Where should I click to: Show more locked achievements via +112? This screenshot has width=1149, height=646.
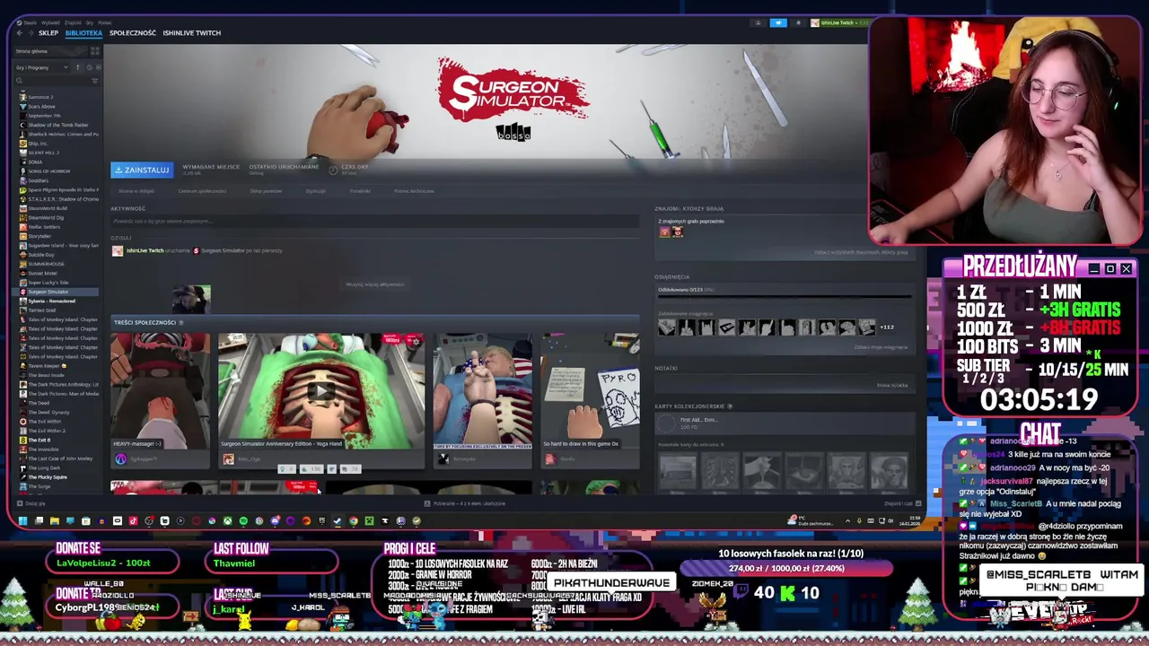pyautogui.click(x=887, y=327)
